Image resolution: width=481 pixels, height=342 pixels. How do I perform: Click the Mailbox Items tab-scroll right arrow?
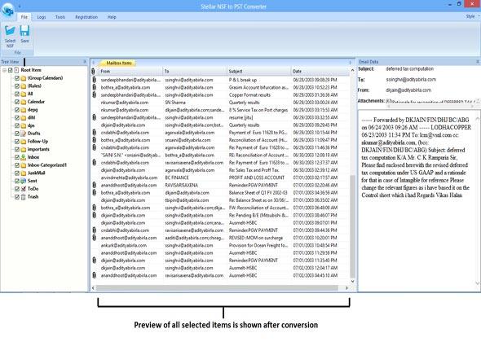pyautogui.click(x=350, y=63)
